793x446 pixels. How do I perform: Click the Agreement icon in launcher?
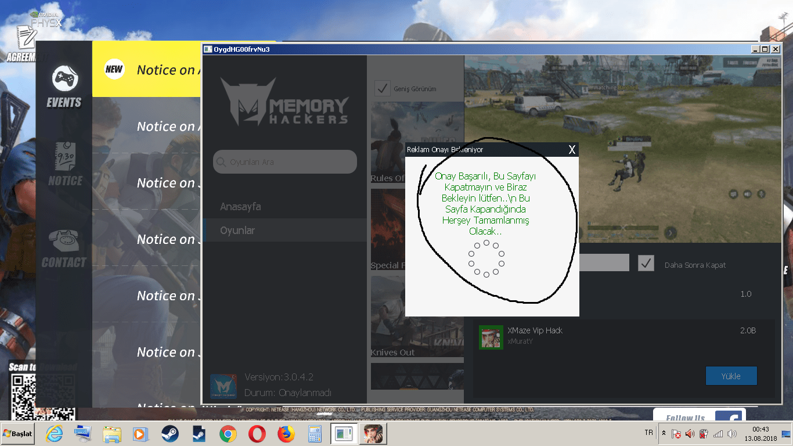click(x=26, y=44)
